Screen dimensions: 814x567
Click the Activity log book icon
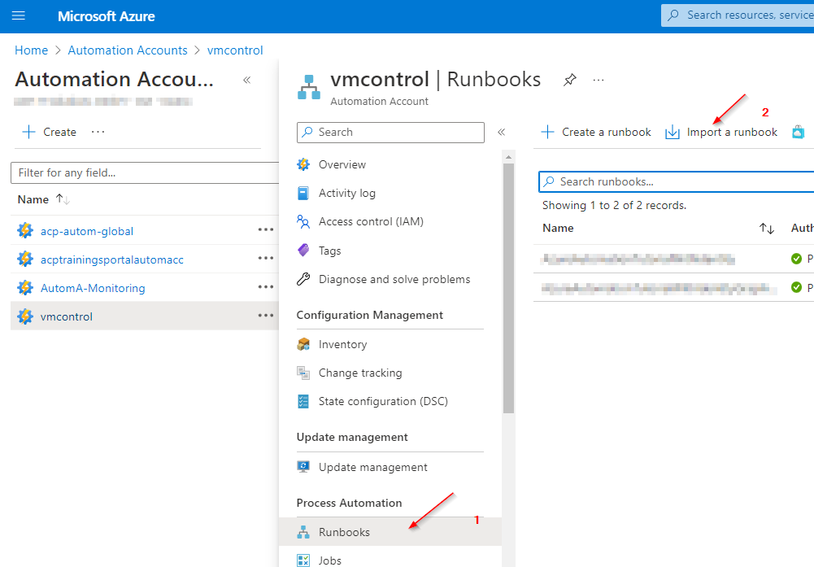click(303, 193)
